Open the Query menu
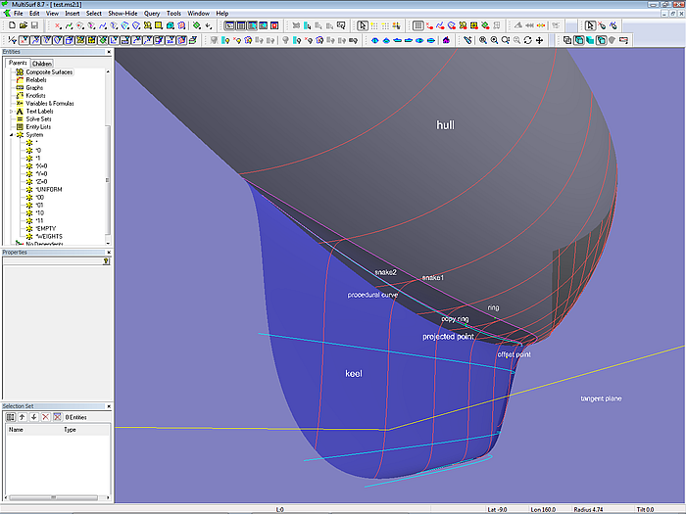 [x=152, y=14]
